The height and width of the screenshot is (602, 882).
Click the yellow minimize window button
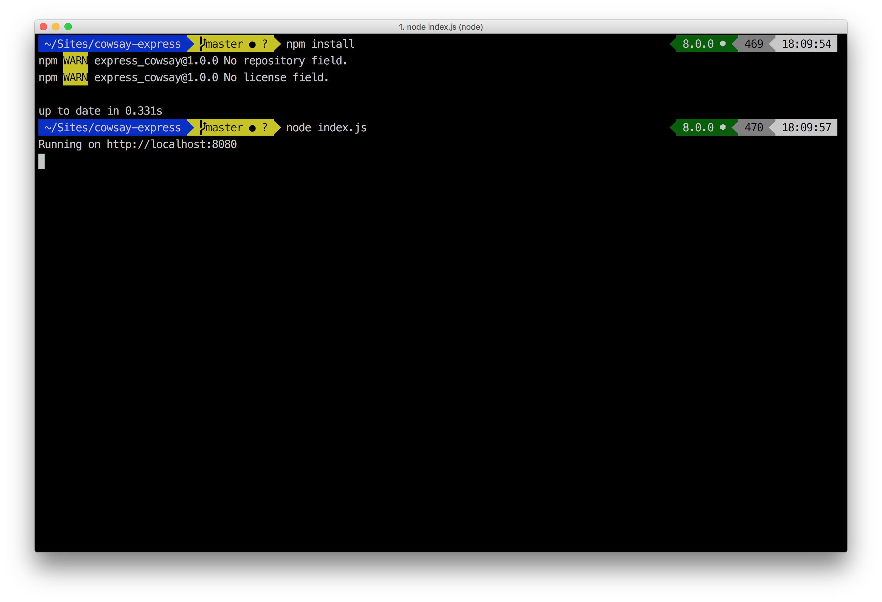[x=56, y=27]
